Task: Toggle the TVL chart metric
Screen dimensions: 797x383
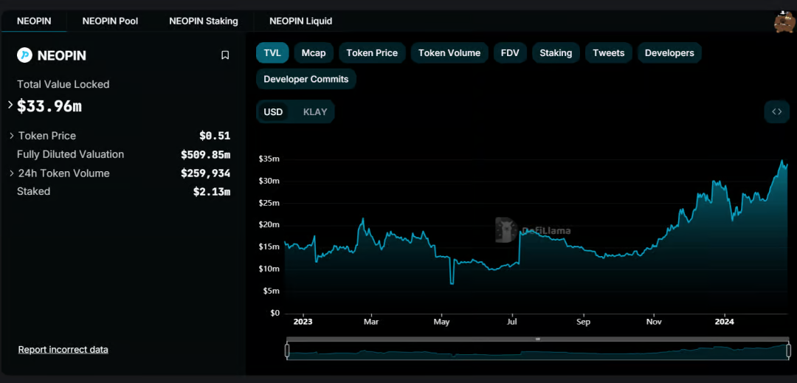Action: [x=272, y=53]
